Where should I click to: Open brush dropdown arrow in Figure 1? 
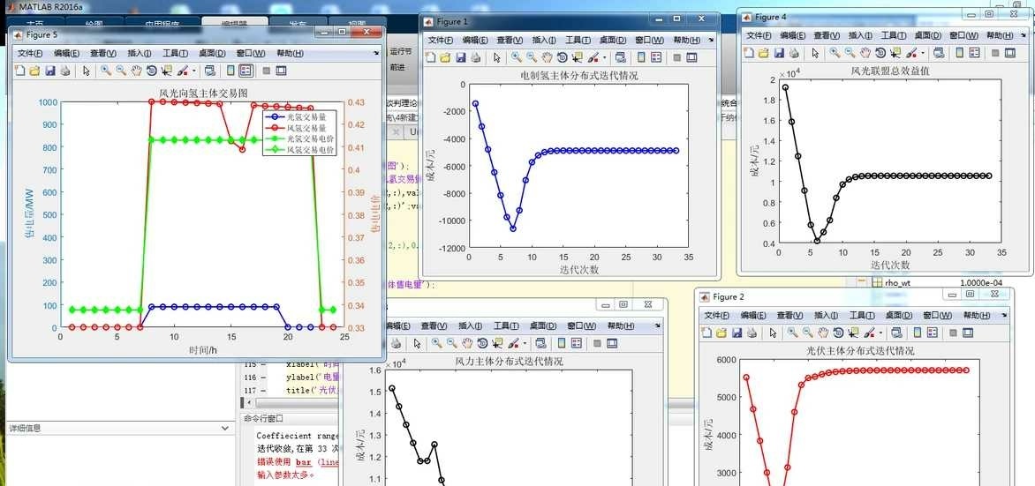[605, 57]
